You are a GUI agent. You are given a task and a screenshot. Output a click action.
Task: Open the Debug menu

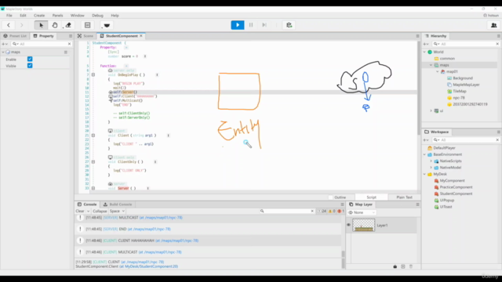(97, 16)
